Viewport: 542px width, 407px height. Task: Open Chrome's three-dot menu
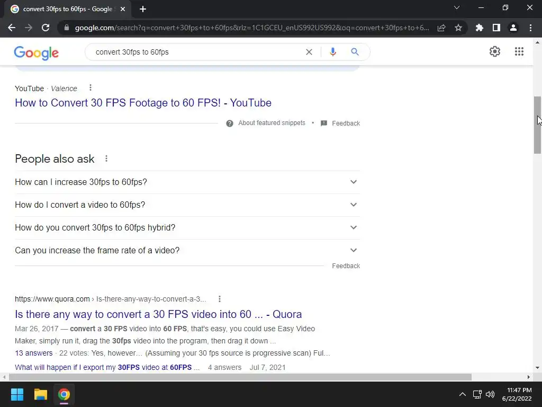[x=530, y=28]
